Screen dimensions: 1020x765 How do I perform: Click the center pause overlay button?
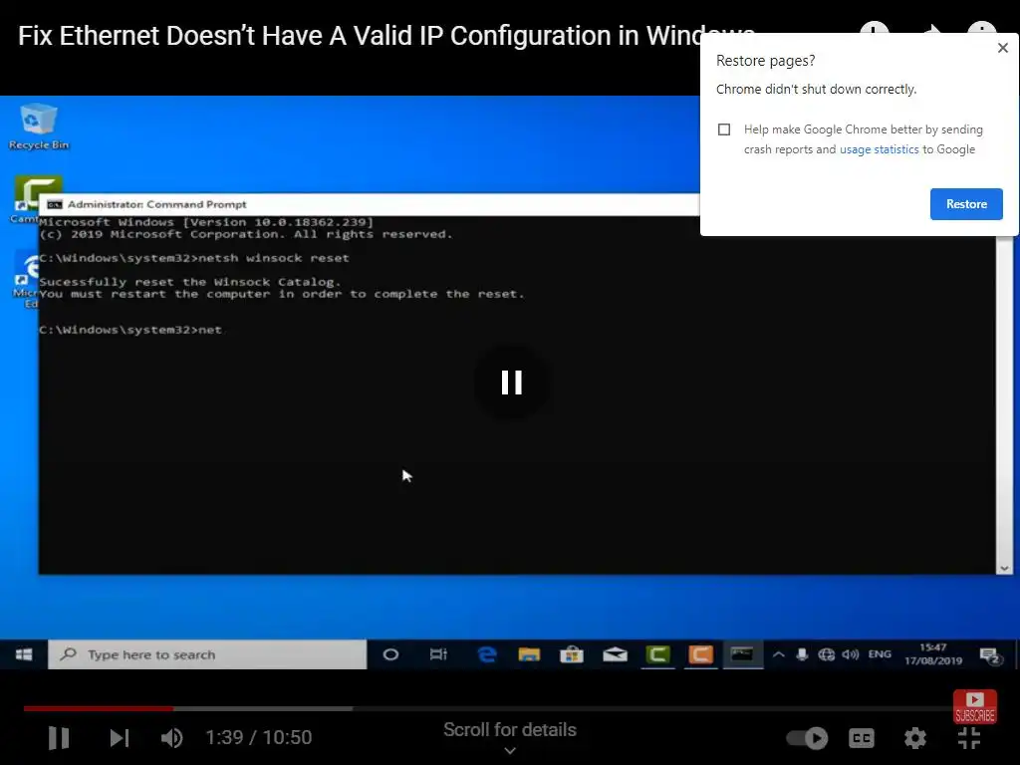pyautogui.click(x=511, y=382)
